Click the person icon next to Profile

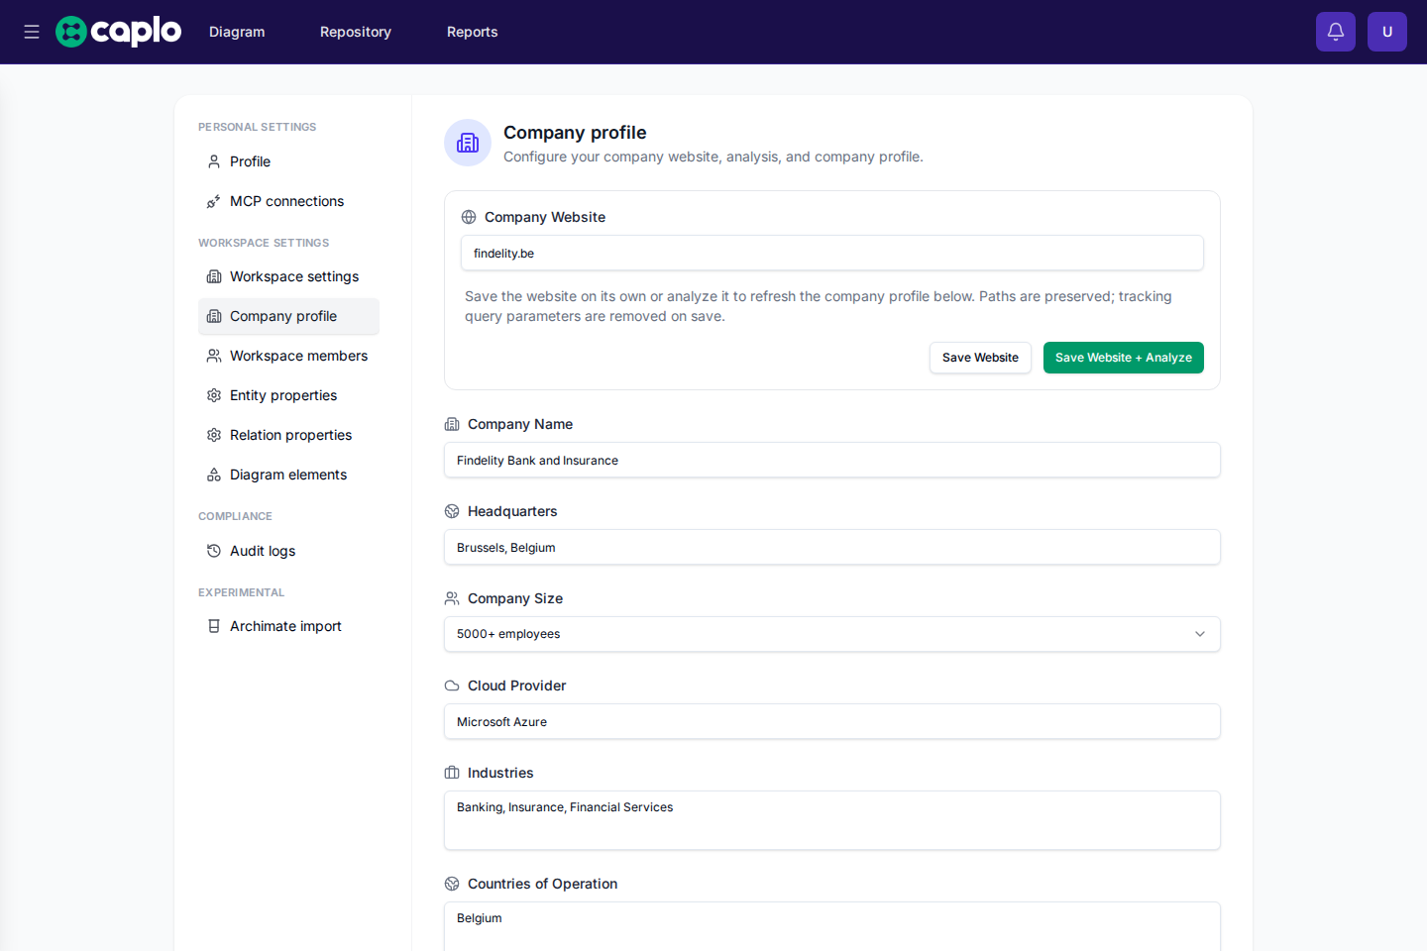tap(214, 161)
